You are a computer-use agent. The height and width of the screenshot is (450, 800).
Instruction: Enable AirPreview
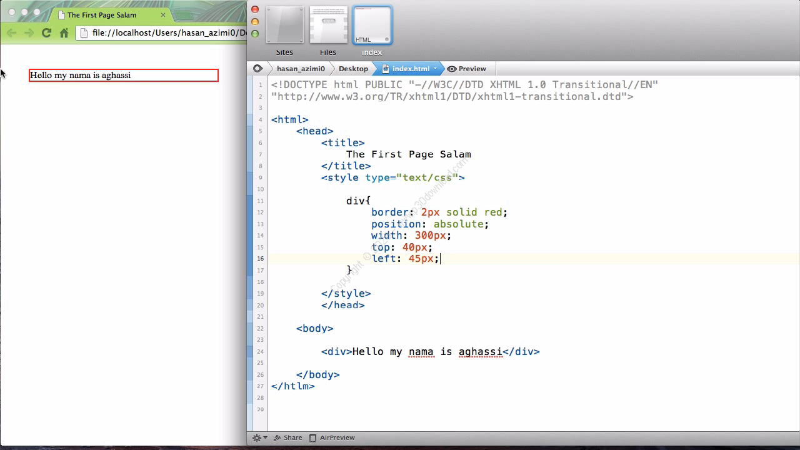332,438
